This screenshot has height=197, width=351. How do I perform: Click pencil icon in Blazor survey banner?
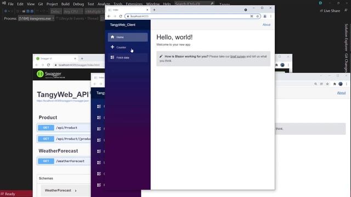pos(161,56)
